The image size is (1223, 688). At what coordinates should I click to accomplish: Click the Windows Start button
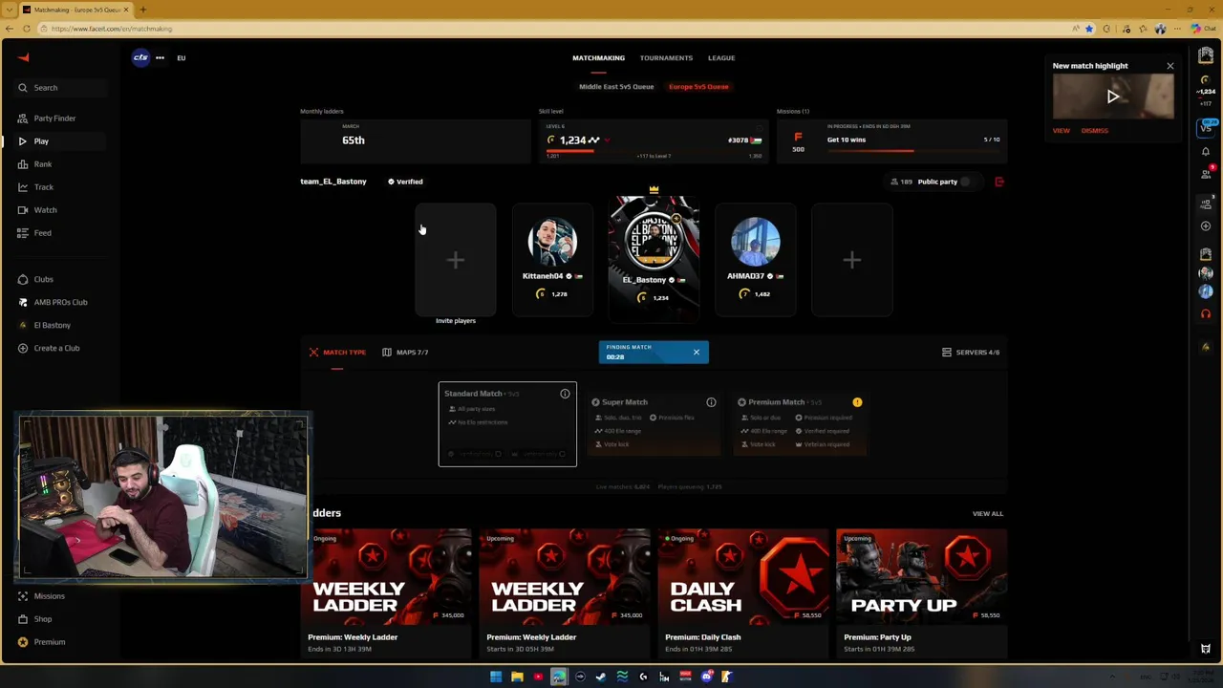[496, 677]
